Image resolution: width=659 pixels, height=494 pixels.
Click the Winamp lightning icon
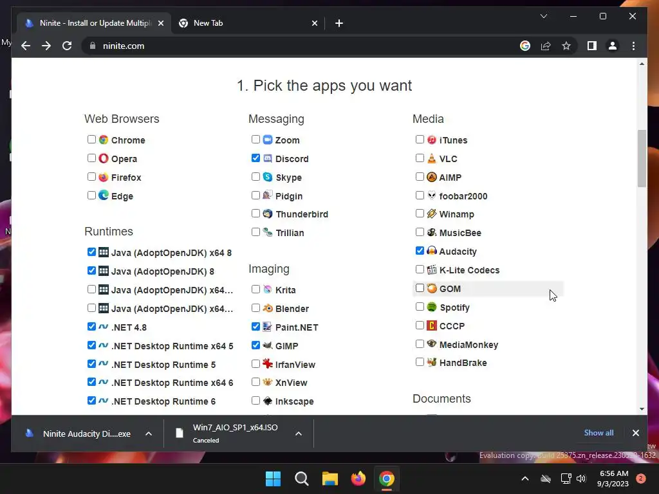tap(432, 214)
